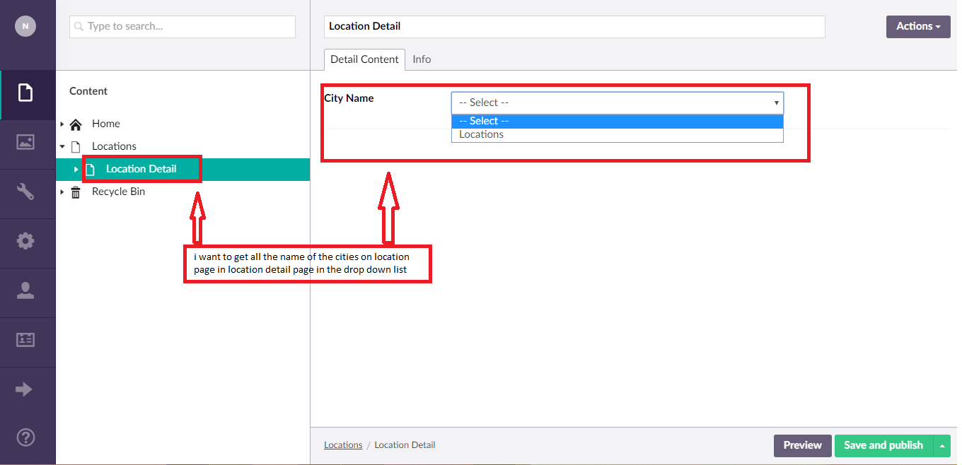Image resolution: width=962 pixels, height=465 pixels.
Task: Open Settings section wrench icon
Action: (x=25, y=192)
